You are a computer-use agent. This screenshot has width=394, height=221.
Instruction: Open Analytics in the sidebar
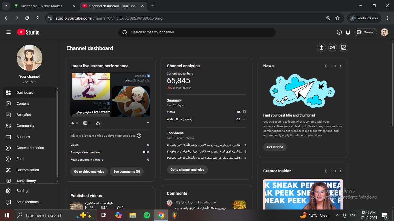[x=24, y=115]
